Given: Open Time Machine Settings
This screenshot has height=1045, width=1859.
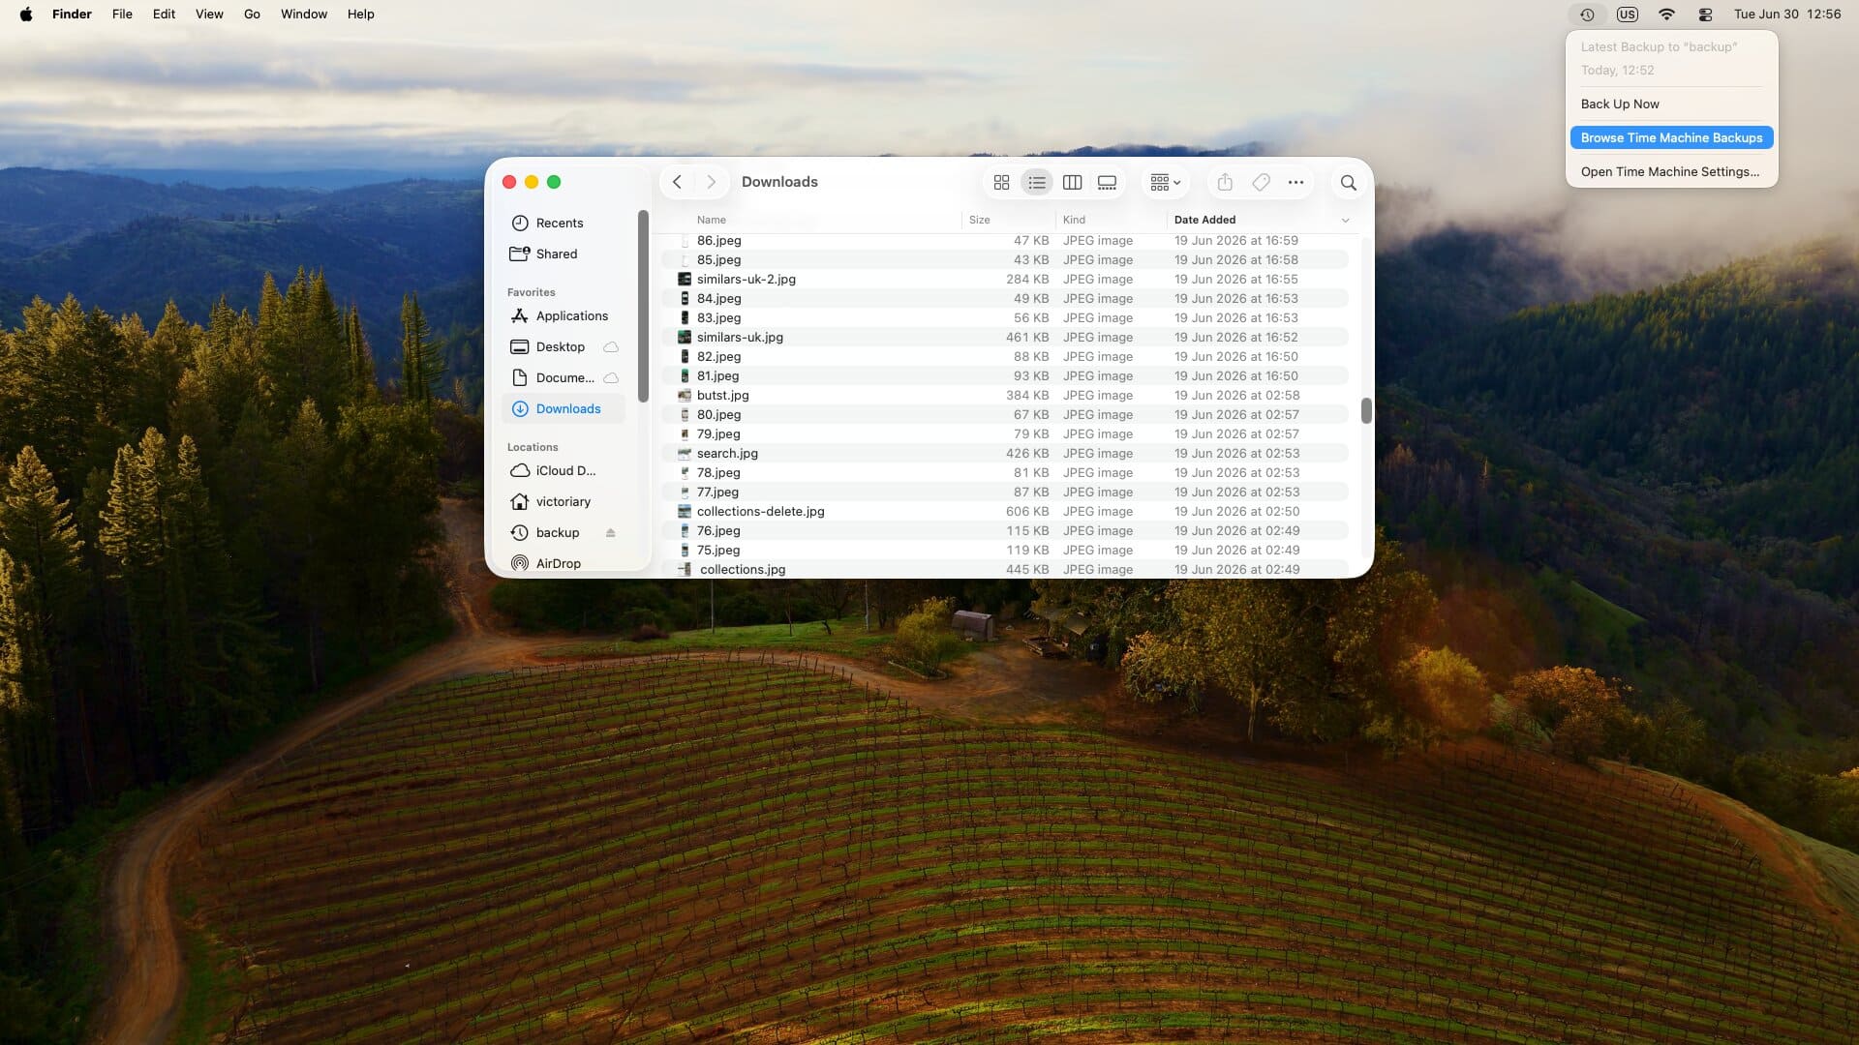Looking at the screenshot, I should click(1669, 172).
